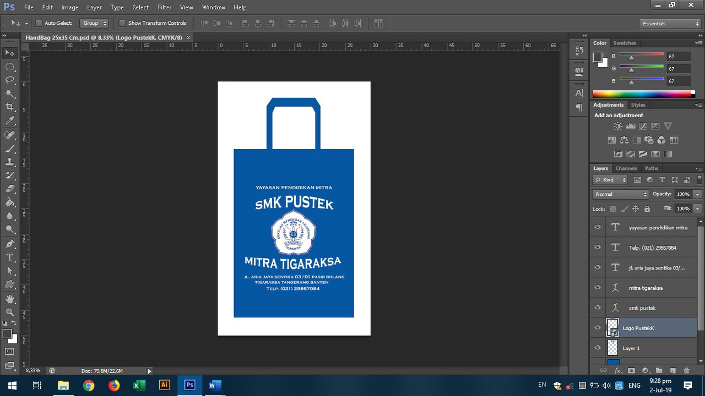Screen dimensions: 705x396
Task: Open the Opacity slider arrow
Action: (697, 194)
